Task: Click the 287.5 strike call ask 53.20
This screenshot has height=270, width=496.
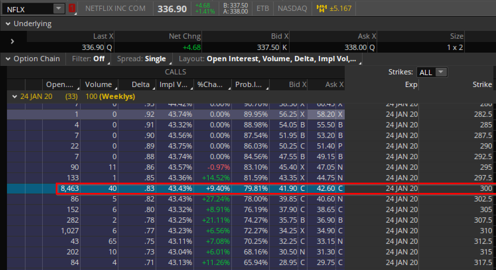Action: click(x=326, y=136)
